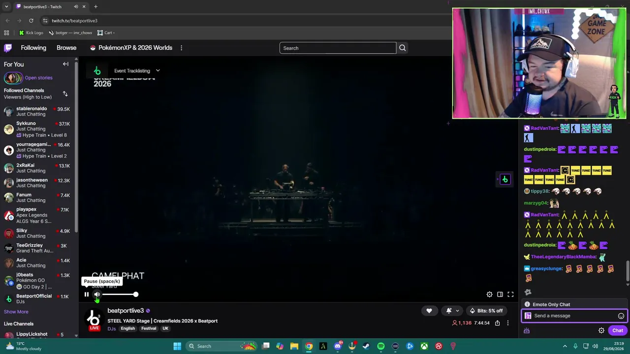Open stableronaldo's channel in sidebar
This screenshot has width=630, height=354.
coord(37,112)
